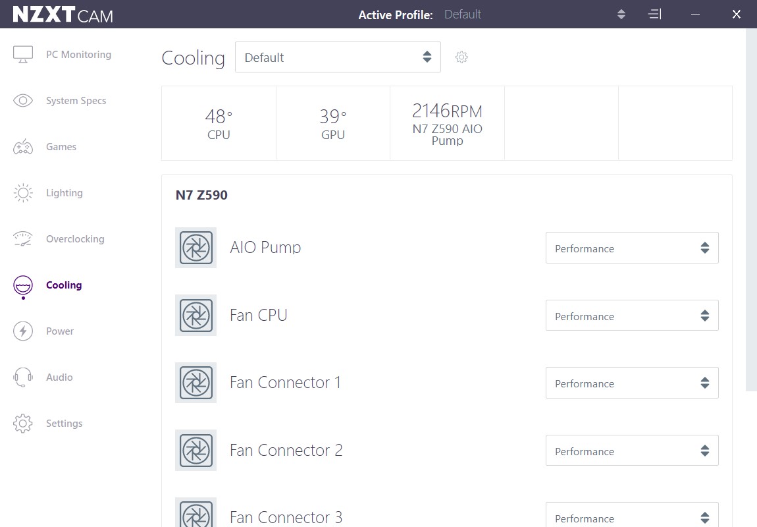Click the Fan Connector 1 label
The image size is (757, 527).
(285, 383)
